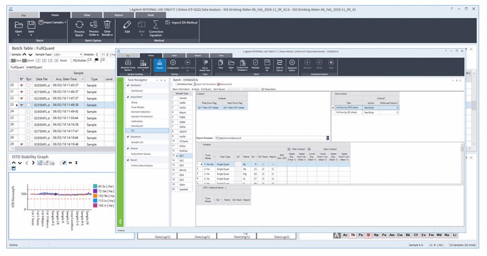Click solid black FQ Outlier flag icon

pos(96,60)
